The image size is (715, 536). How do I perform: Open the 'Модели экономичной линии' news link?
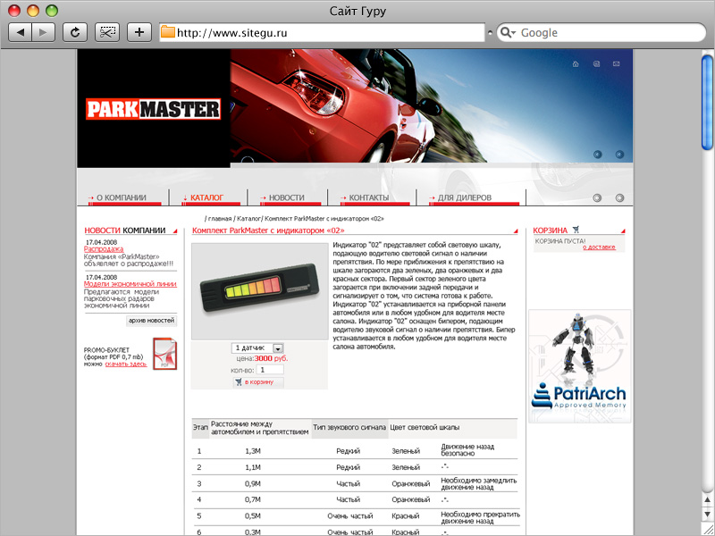(130, 284)
